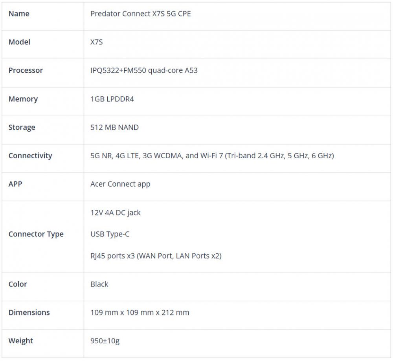Click the "109 mm x 109 mm x 212 mm" value
393x361 pixels.
140,312
